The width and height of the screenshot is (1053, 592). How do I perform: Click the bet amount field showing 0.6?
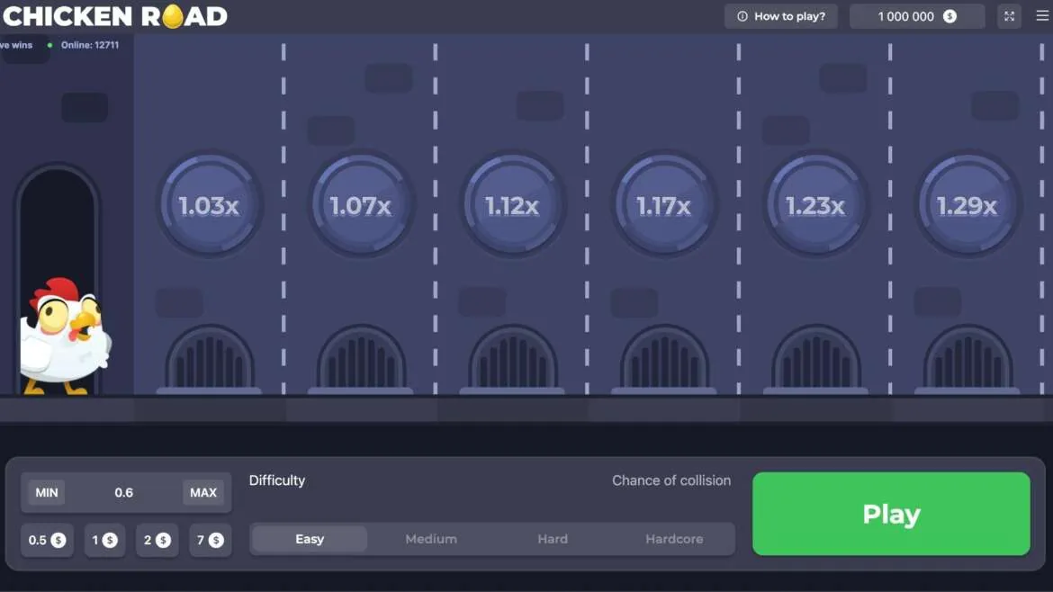[124, 492]
